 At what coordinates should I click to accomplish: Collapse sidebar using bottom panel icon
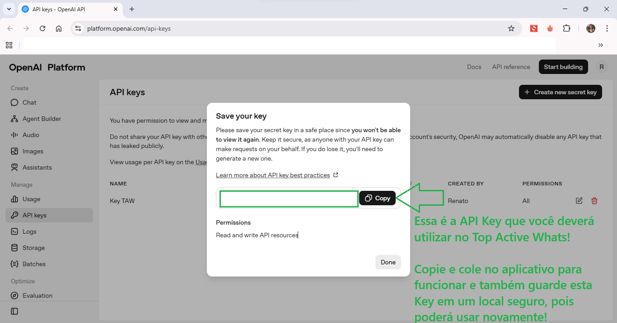pyautogui.click(x=14, y=311)
